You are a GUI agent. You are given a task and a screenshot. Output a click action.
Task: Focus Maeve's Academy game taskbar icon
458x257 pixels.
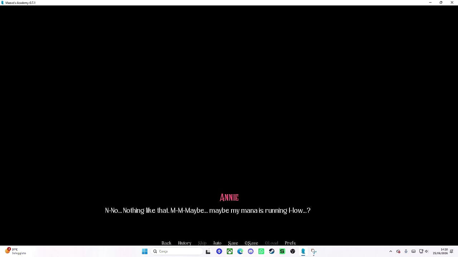[x=303, y=251]
